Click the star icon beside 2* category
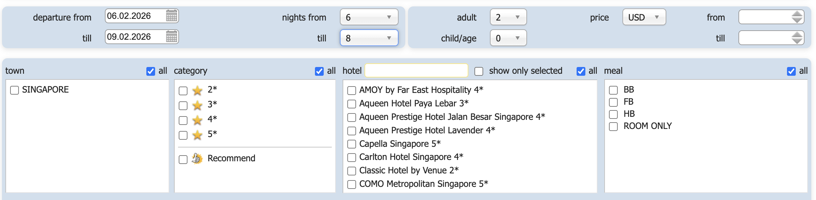Image resolution: width=816 pixels, height=200 pixels. (x=197, y=90)
